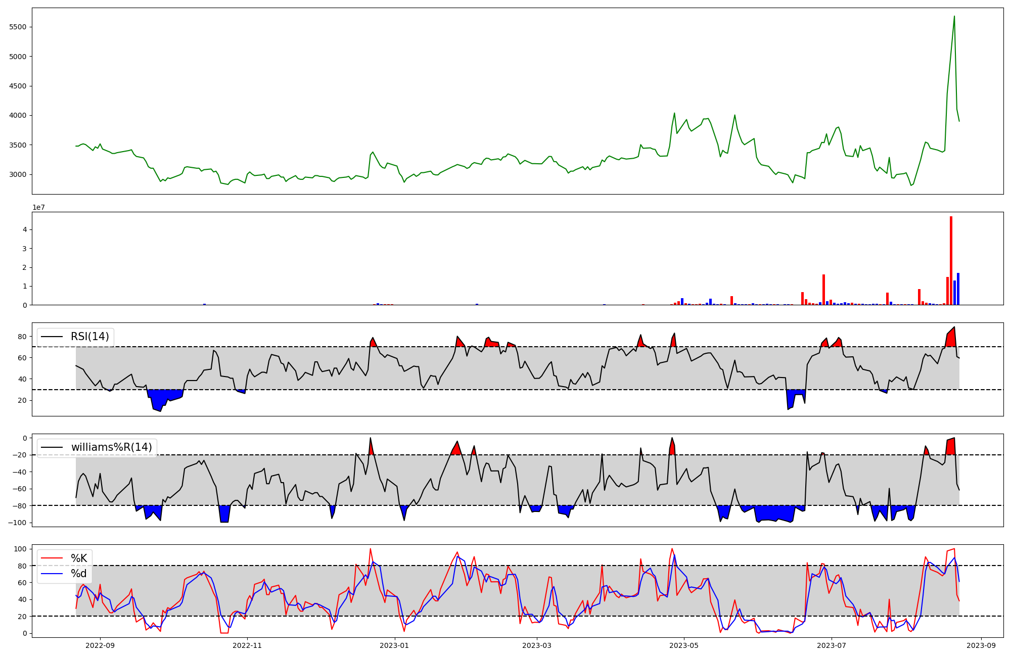Click the RSI(14) legend entry
Image resolution: width=1011 pixels, height=657 pixels.
pyautogui.click(x=89, y=337)
